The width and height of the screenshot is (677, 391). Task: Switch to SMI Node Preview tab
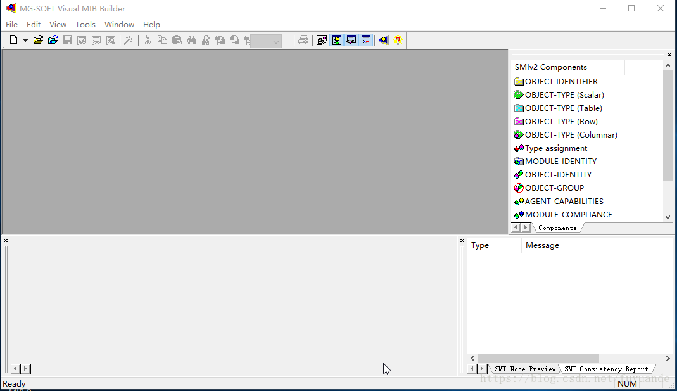tap(525, 369)
